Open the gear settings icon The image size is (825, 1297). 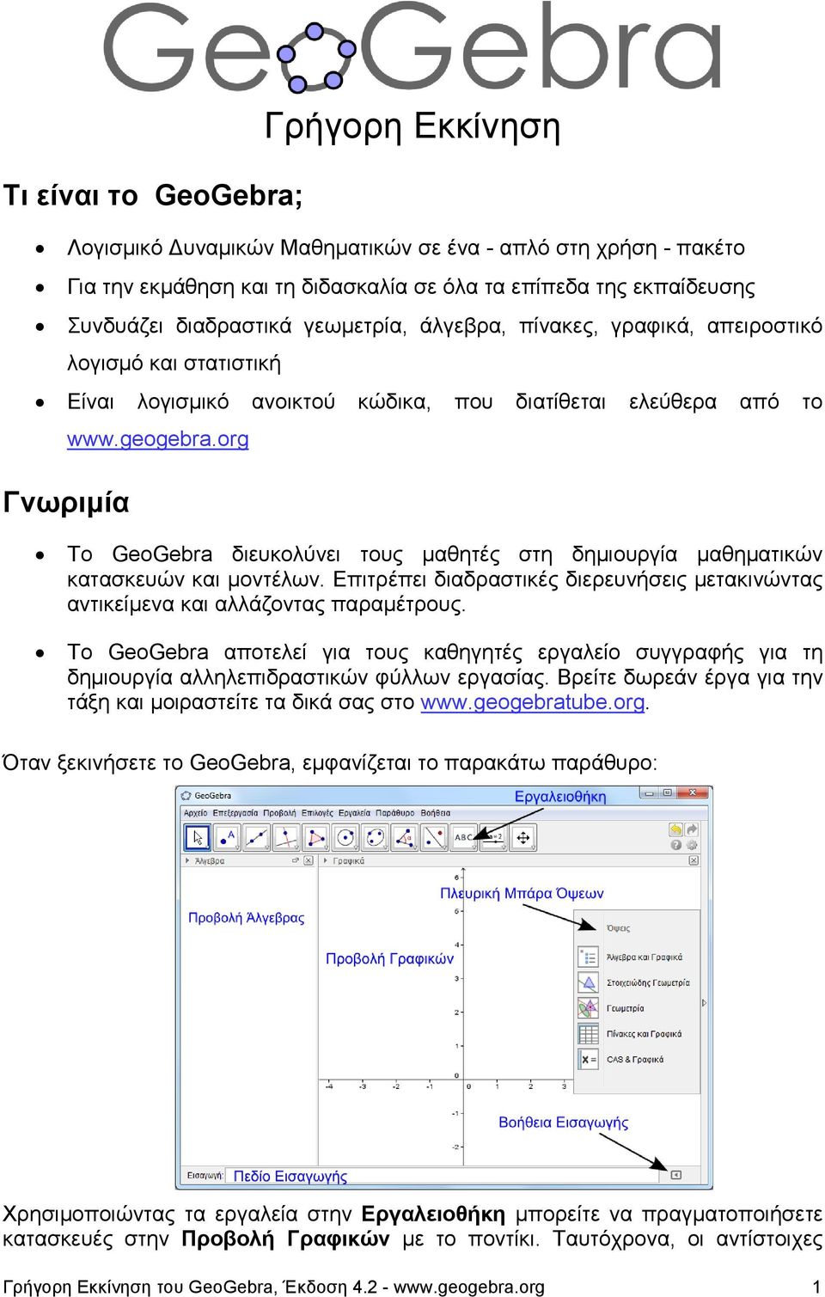pyautogui.click(x=692, y=845)
